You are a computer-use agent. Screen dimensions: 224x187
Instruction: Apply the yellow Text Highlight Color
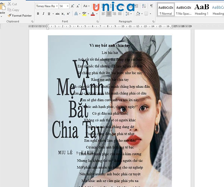pos(84,14)
